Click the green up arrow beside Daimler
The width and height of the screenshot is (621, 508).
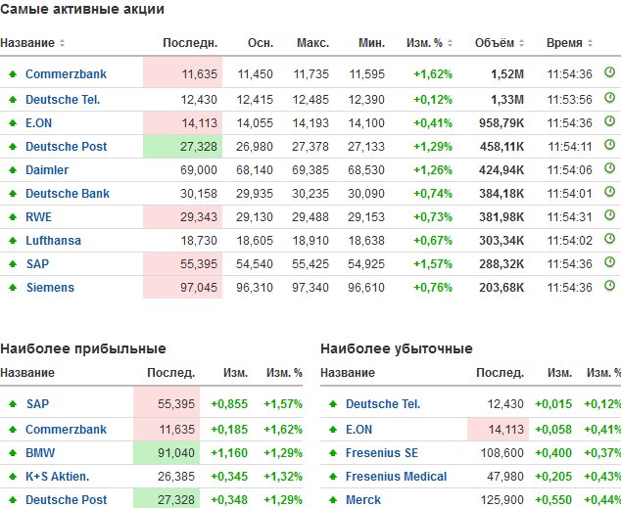[x=12, y=170]
